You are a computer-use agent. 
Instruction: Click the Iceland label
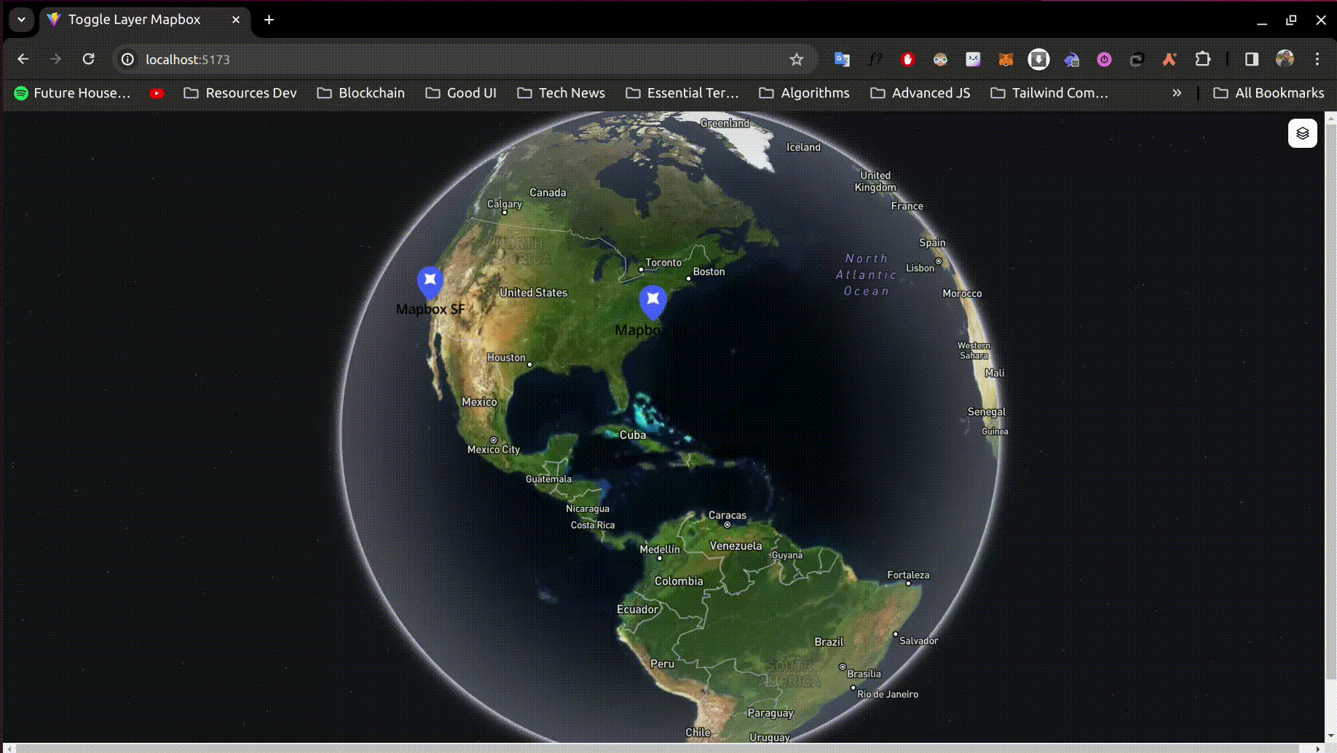click(x=803, y=147)
